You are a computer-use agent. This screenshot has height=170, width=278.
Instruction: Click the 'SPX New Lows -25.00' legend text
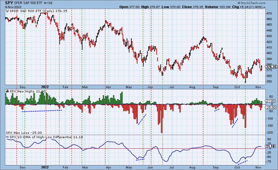(24, 133)
